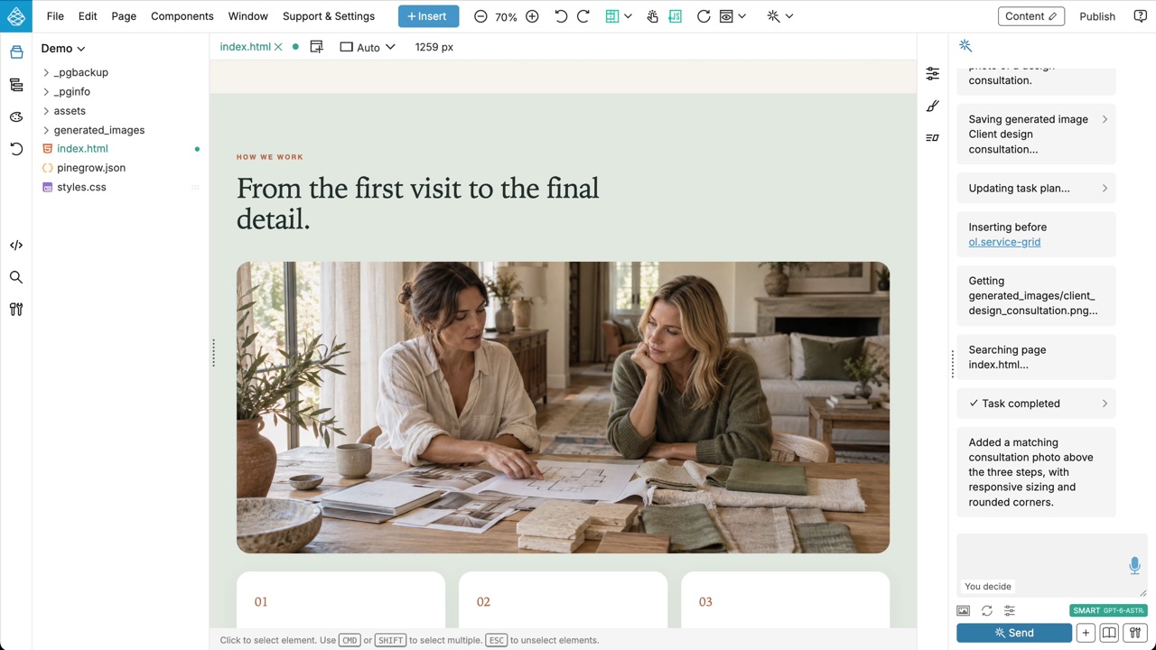
Task: Open the style brush icon on right rail
Action: pos(933,106)
